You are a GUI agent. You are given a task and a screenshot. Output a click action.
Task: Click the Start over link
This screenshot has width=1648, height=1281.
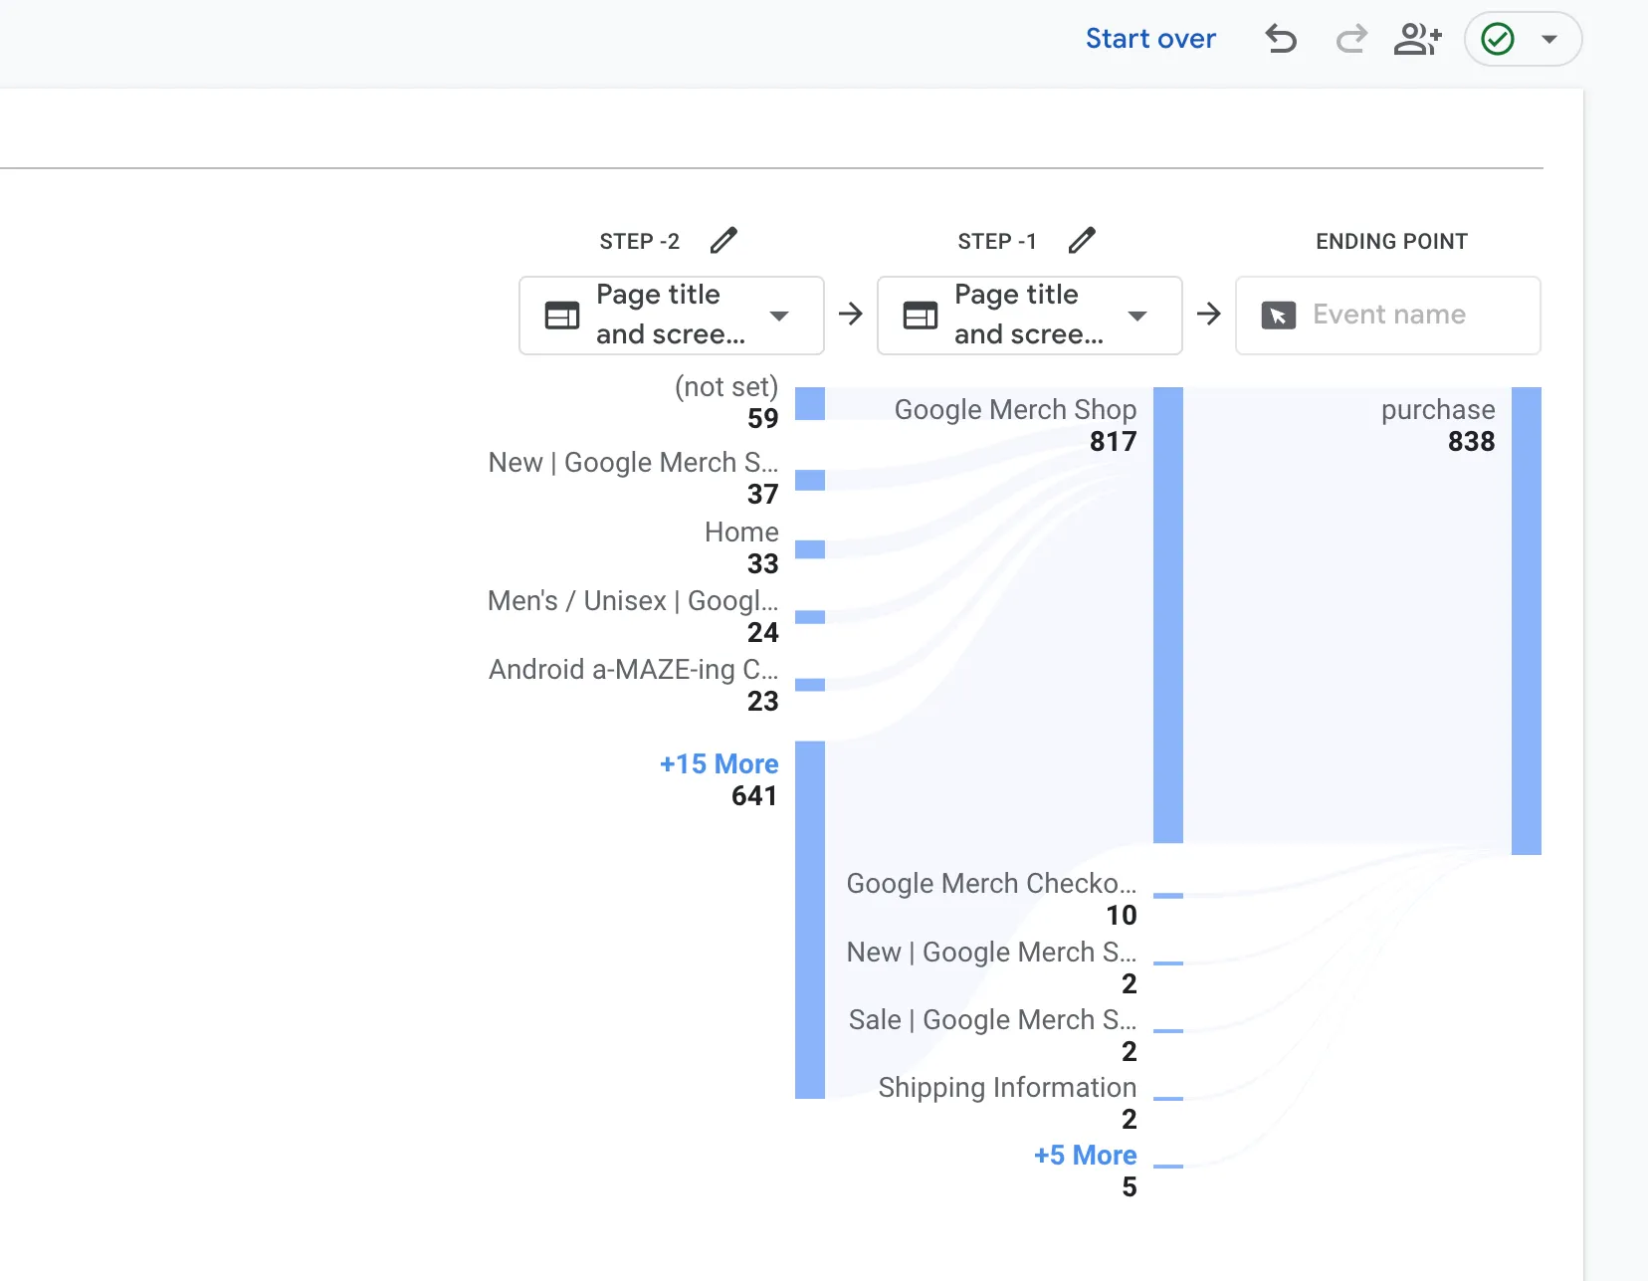pos(1150,39)
